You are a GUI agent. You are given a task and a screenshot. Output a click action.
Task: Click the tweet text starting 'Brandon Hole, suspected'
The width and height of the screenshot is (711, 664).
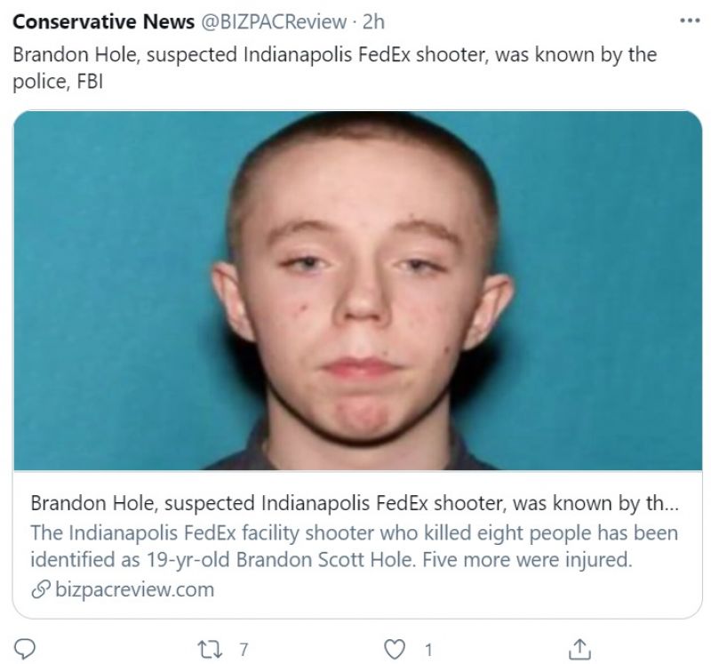(x=335, y=54)
